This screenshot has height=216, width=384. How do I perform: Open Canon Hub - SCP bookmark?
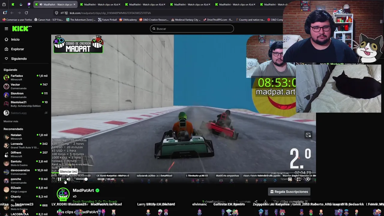tap(49, 20)
